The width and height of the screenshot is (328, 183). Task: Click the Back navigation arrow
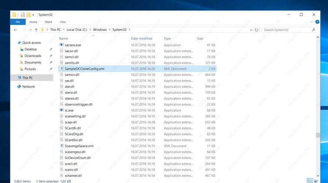pos(16,30)
